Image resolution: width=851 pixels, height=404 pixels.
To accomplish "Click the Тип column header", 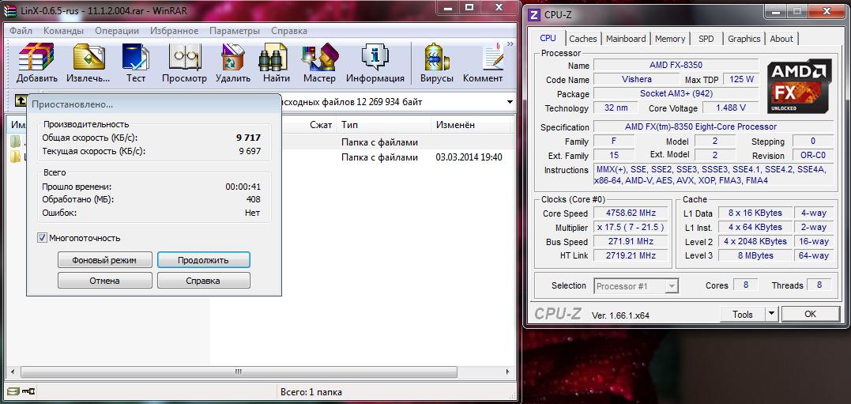I will pos(384,125).
